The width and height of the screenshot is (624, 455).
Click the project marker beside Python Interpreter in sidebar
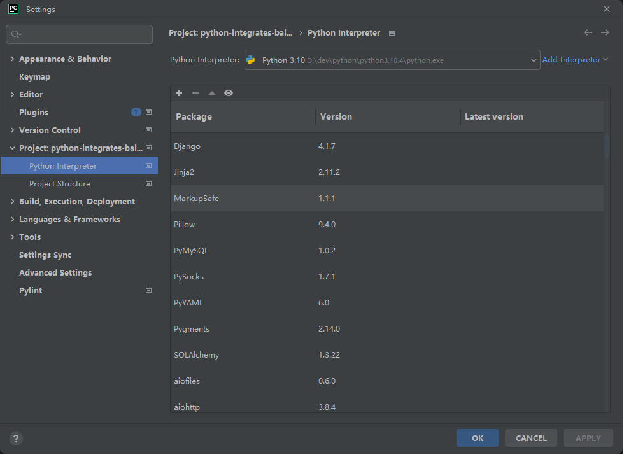click(x=149, y=165)
